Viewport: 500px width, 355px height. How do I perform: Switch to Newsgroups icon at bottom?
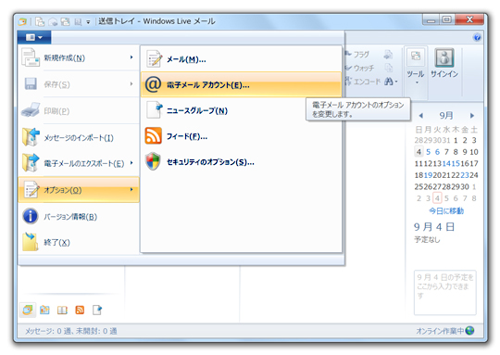pyautogui.click(x=97, y=310)
